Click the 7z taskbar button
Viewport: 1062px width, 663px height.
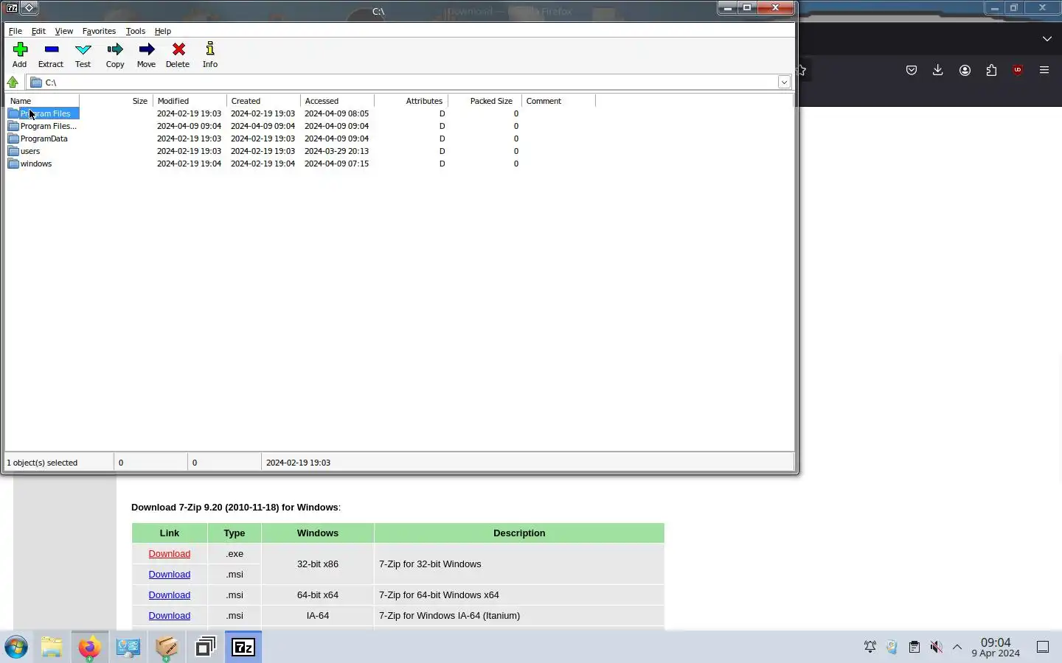click(243, 647)
